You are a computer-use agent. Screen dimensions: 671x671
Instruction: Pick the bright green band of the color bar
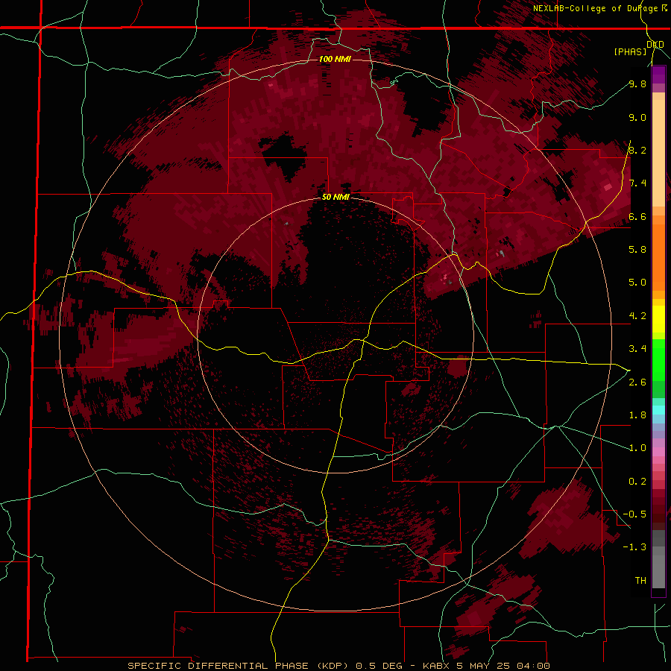pos(658,360)
